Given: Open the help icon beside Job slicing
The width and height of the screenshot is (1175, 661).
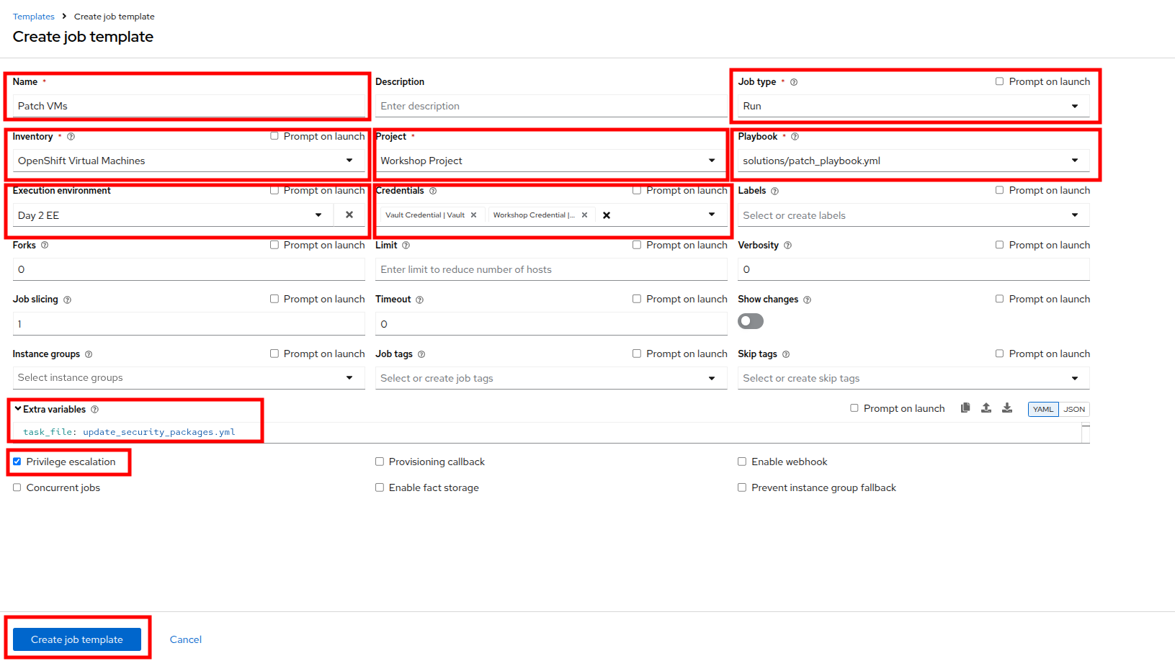Looking at the screenshot, I should (x=68, y=300).
